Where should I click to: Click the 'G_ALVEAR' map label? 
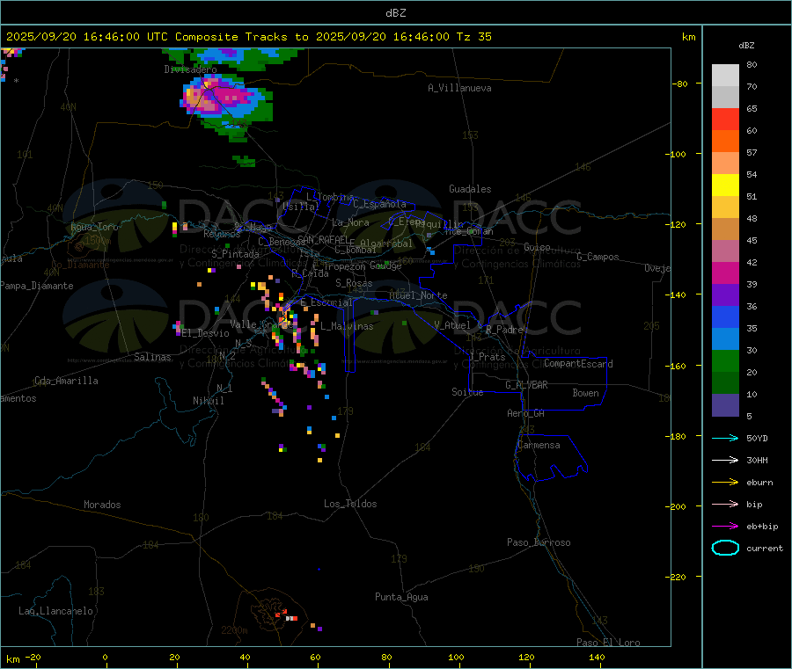pos(526,385)
